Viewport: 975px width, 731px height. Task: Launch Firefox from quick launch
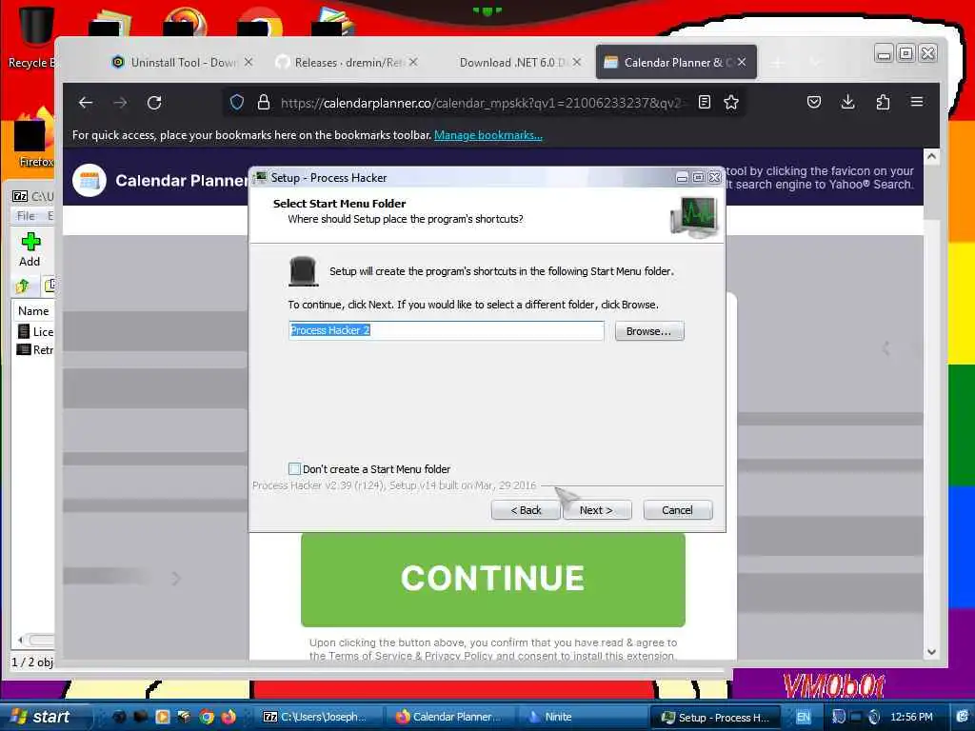click(x=229, y=717)
